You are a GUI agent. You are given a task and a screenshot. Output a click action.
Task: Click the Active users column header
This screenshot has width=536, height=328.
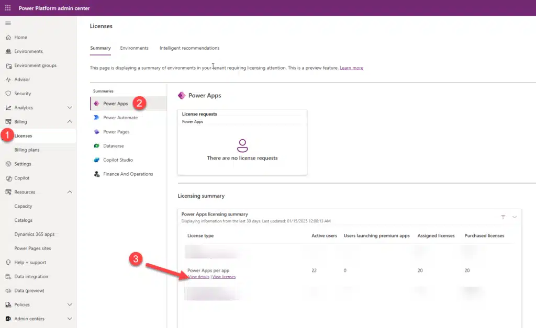tap(324, 236)
